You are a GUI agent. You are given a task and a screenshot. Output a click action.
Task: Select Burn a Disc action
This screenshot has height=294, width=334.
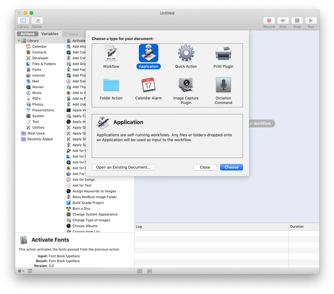pos(81,209)
